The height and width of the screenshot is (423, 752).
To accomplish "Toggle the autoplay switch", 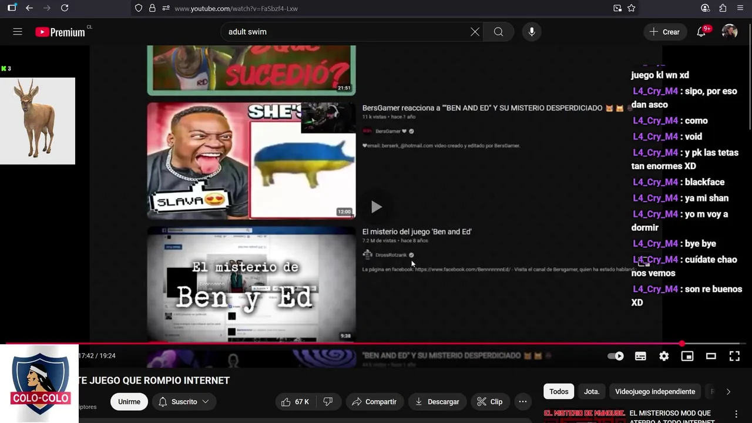I will coord(616,356).
